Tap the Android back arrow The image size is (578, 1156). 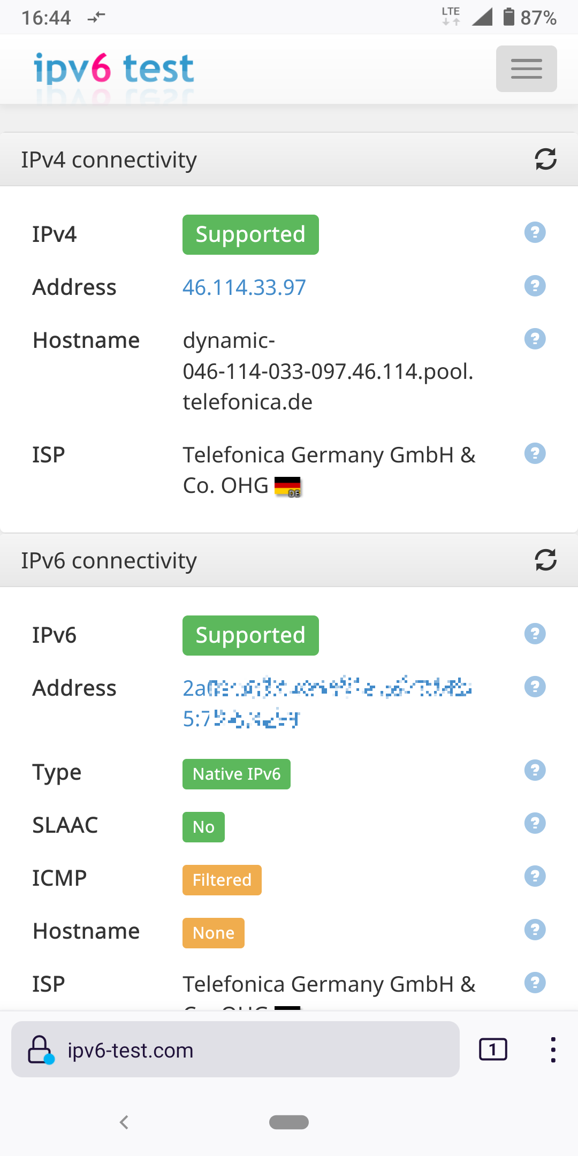click(124, 1122)
